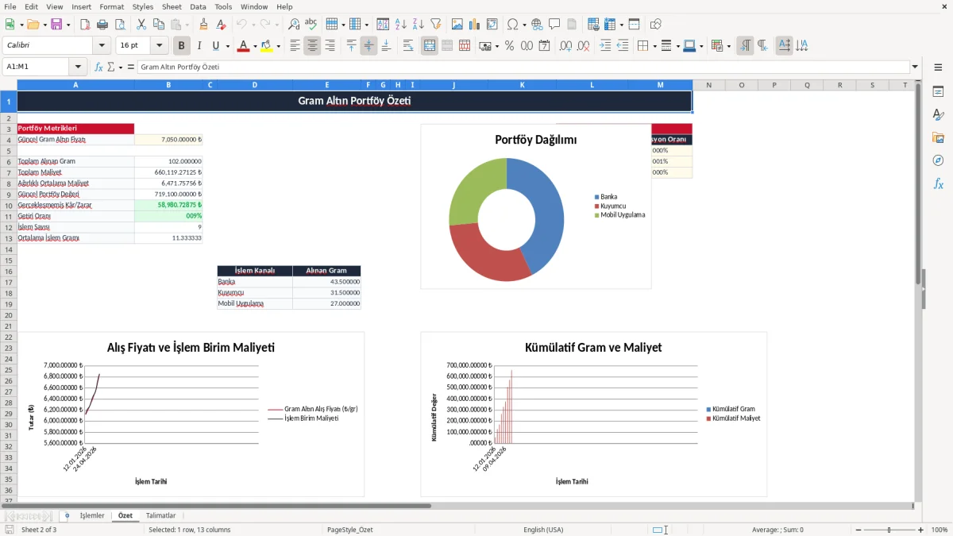Open the Data menu
The width and height of the screenshot is (953, 536).
198,6
